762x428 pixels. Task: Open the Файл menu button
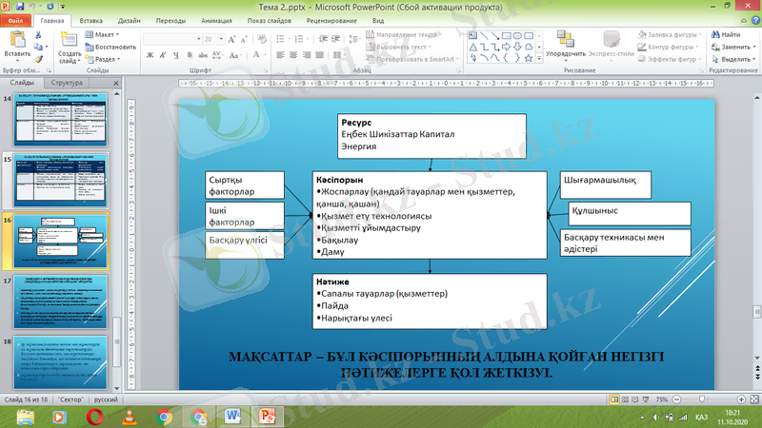pos(18,19)
